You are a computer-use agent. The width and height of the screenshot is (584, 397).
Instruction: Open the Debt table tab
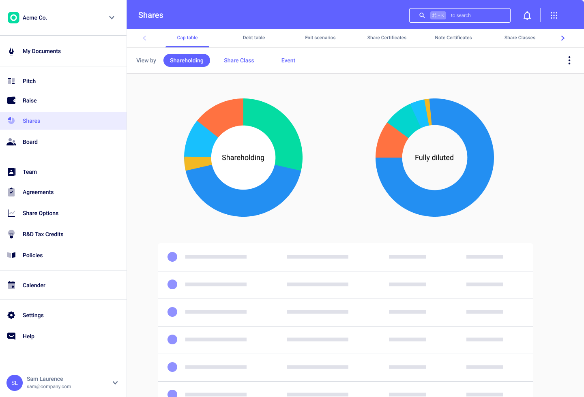pos(253,38)
